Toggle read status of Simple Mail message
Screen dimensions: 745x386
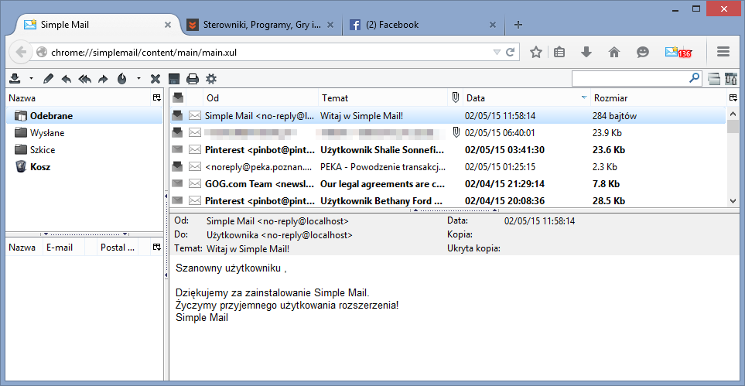(x=178, y=115)
